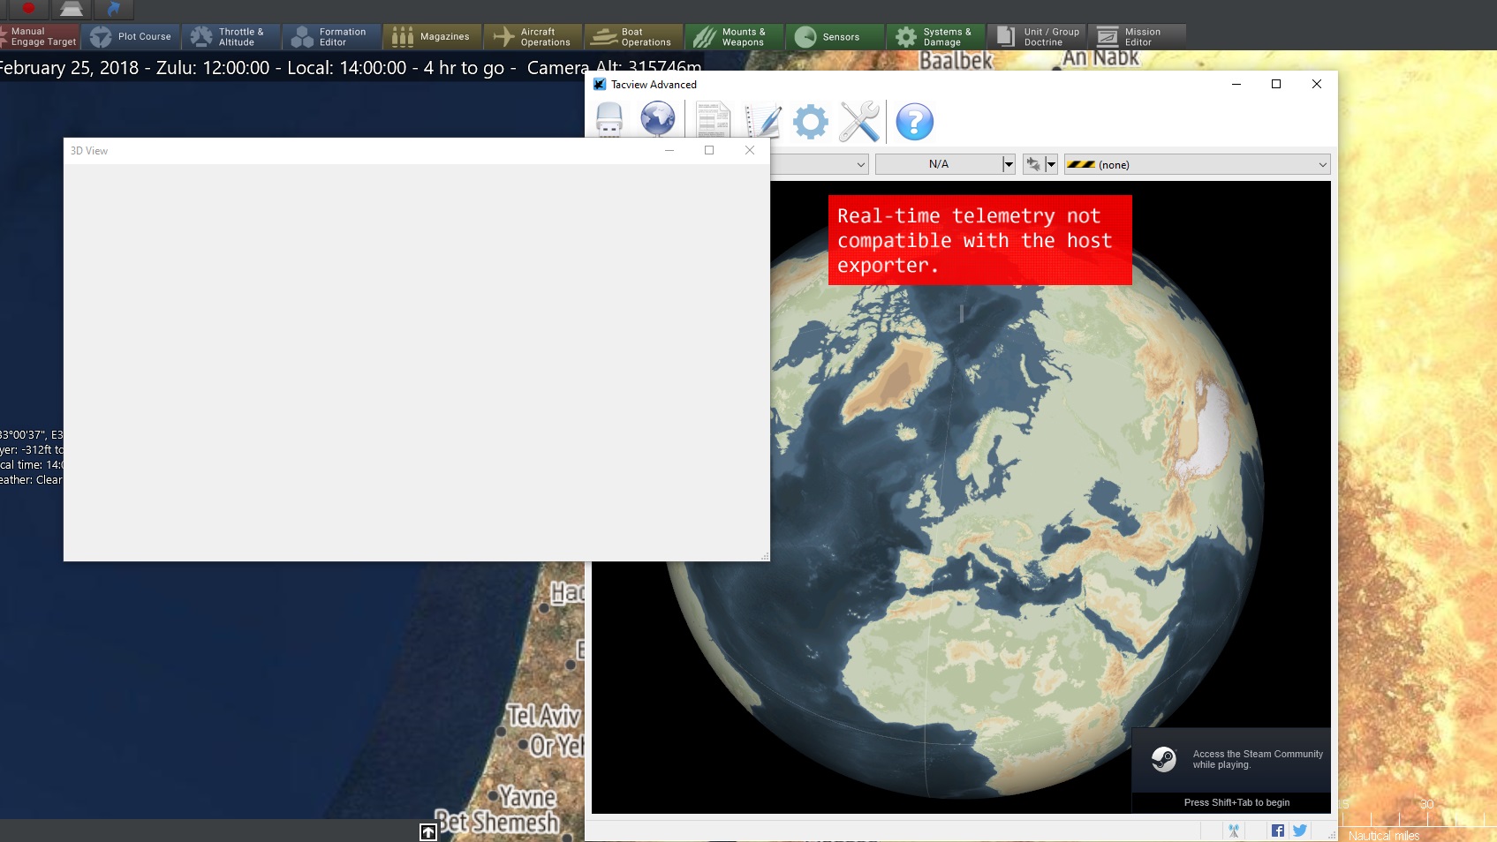
Task: Open the aircraft icon dropdown arrow
Action: click(x=1051, y=164)
